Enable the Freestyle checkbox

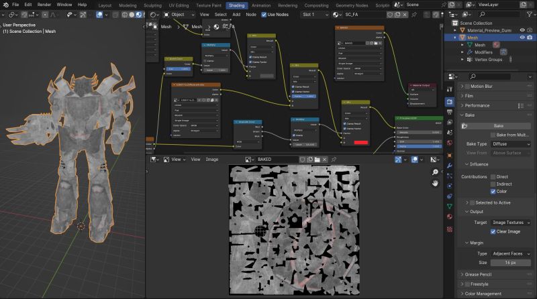467,284
